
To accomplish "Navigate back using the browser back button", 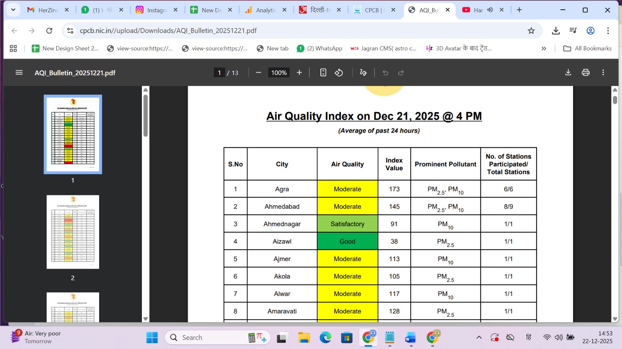I will [14, 30].
